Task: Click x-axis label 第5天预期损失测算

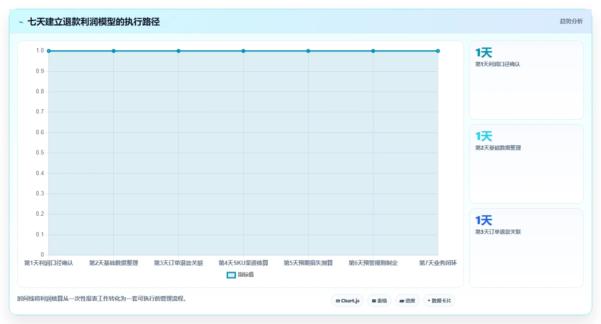Action: click(x=308, y=263)
